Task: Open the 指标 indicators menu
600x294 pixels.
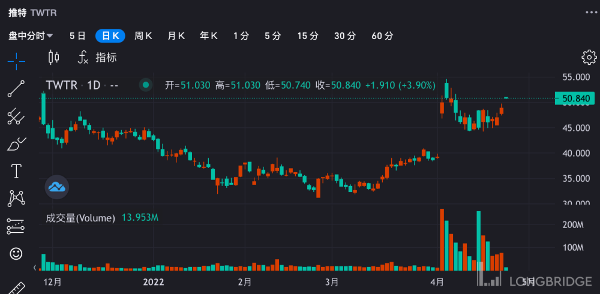Action: pyautogui.click(x=97, y=58)
